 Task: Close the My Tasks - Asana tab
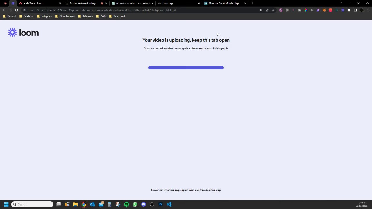pos(60,3)
